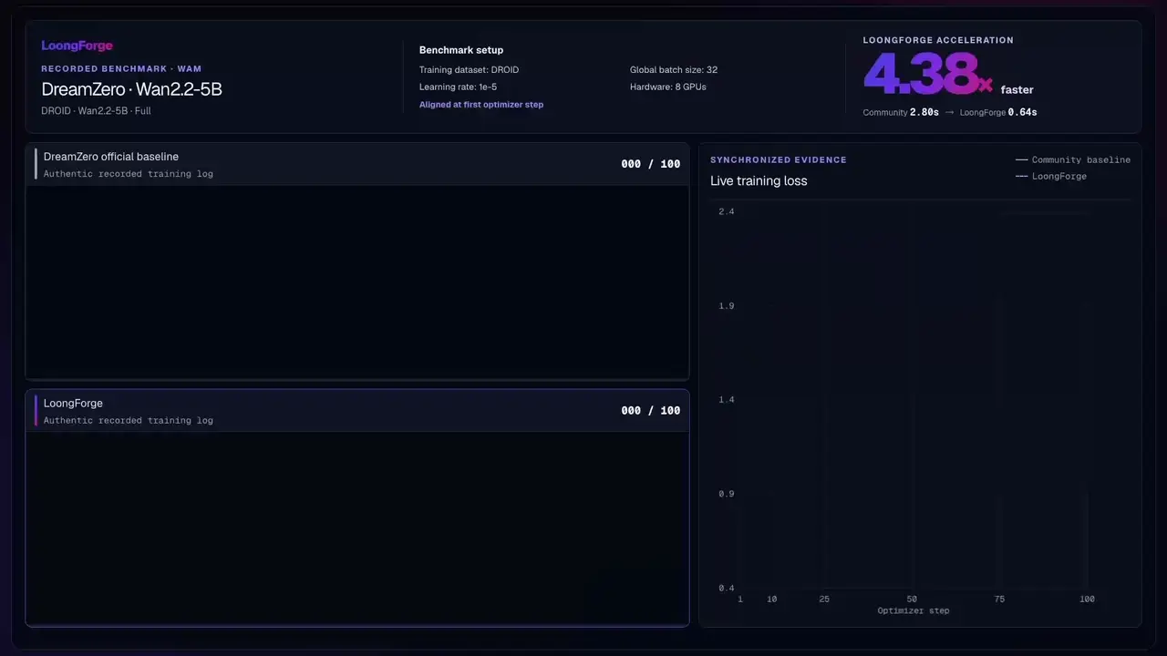Click x-axis tick label 50
Image resolution: width=1167 pixels, height=656 pixels.
pos(912,600)
